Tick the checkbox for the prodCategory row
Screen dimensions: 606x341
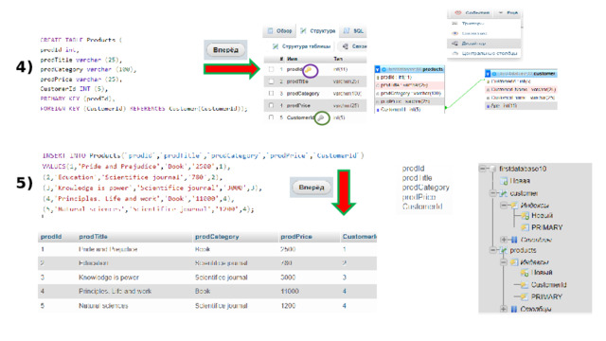272,94
